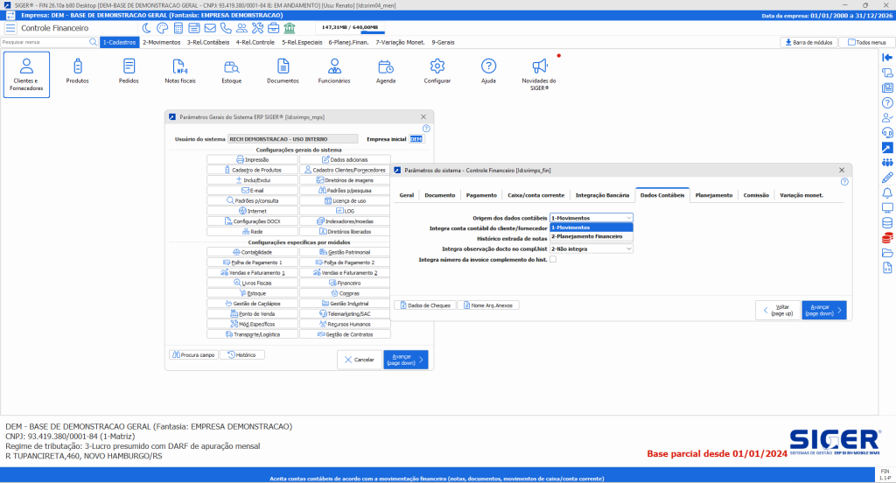
Task: Click Impressão configuration button
Action: (x=252, y=159)
